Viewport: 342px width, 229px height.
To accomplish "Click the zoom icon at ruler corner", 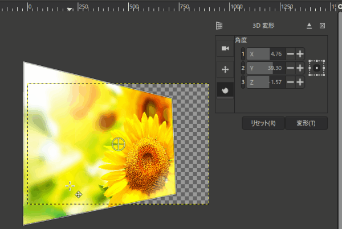I will tap(340, 7).
